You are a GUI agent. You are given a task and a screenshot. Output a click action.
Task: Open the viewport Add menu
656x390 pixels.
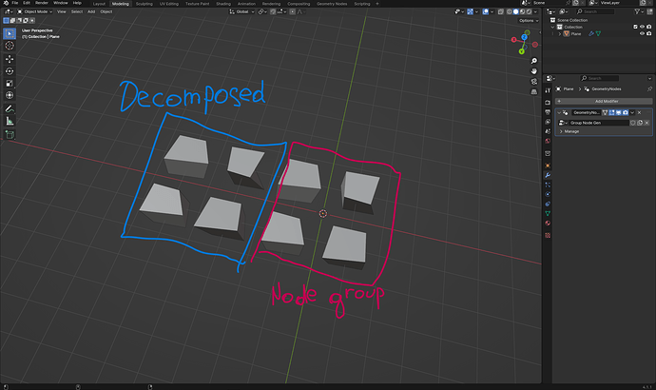(91, 11)
